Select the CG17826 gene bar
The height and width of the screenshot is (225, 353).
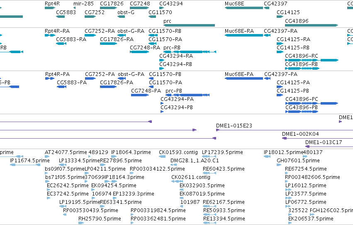pos(109,8)
